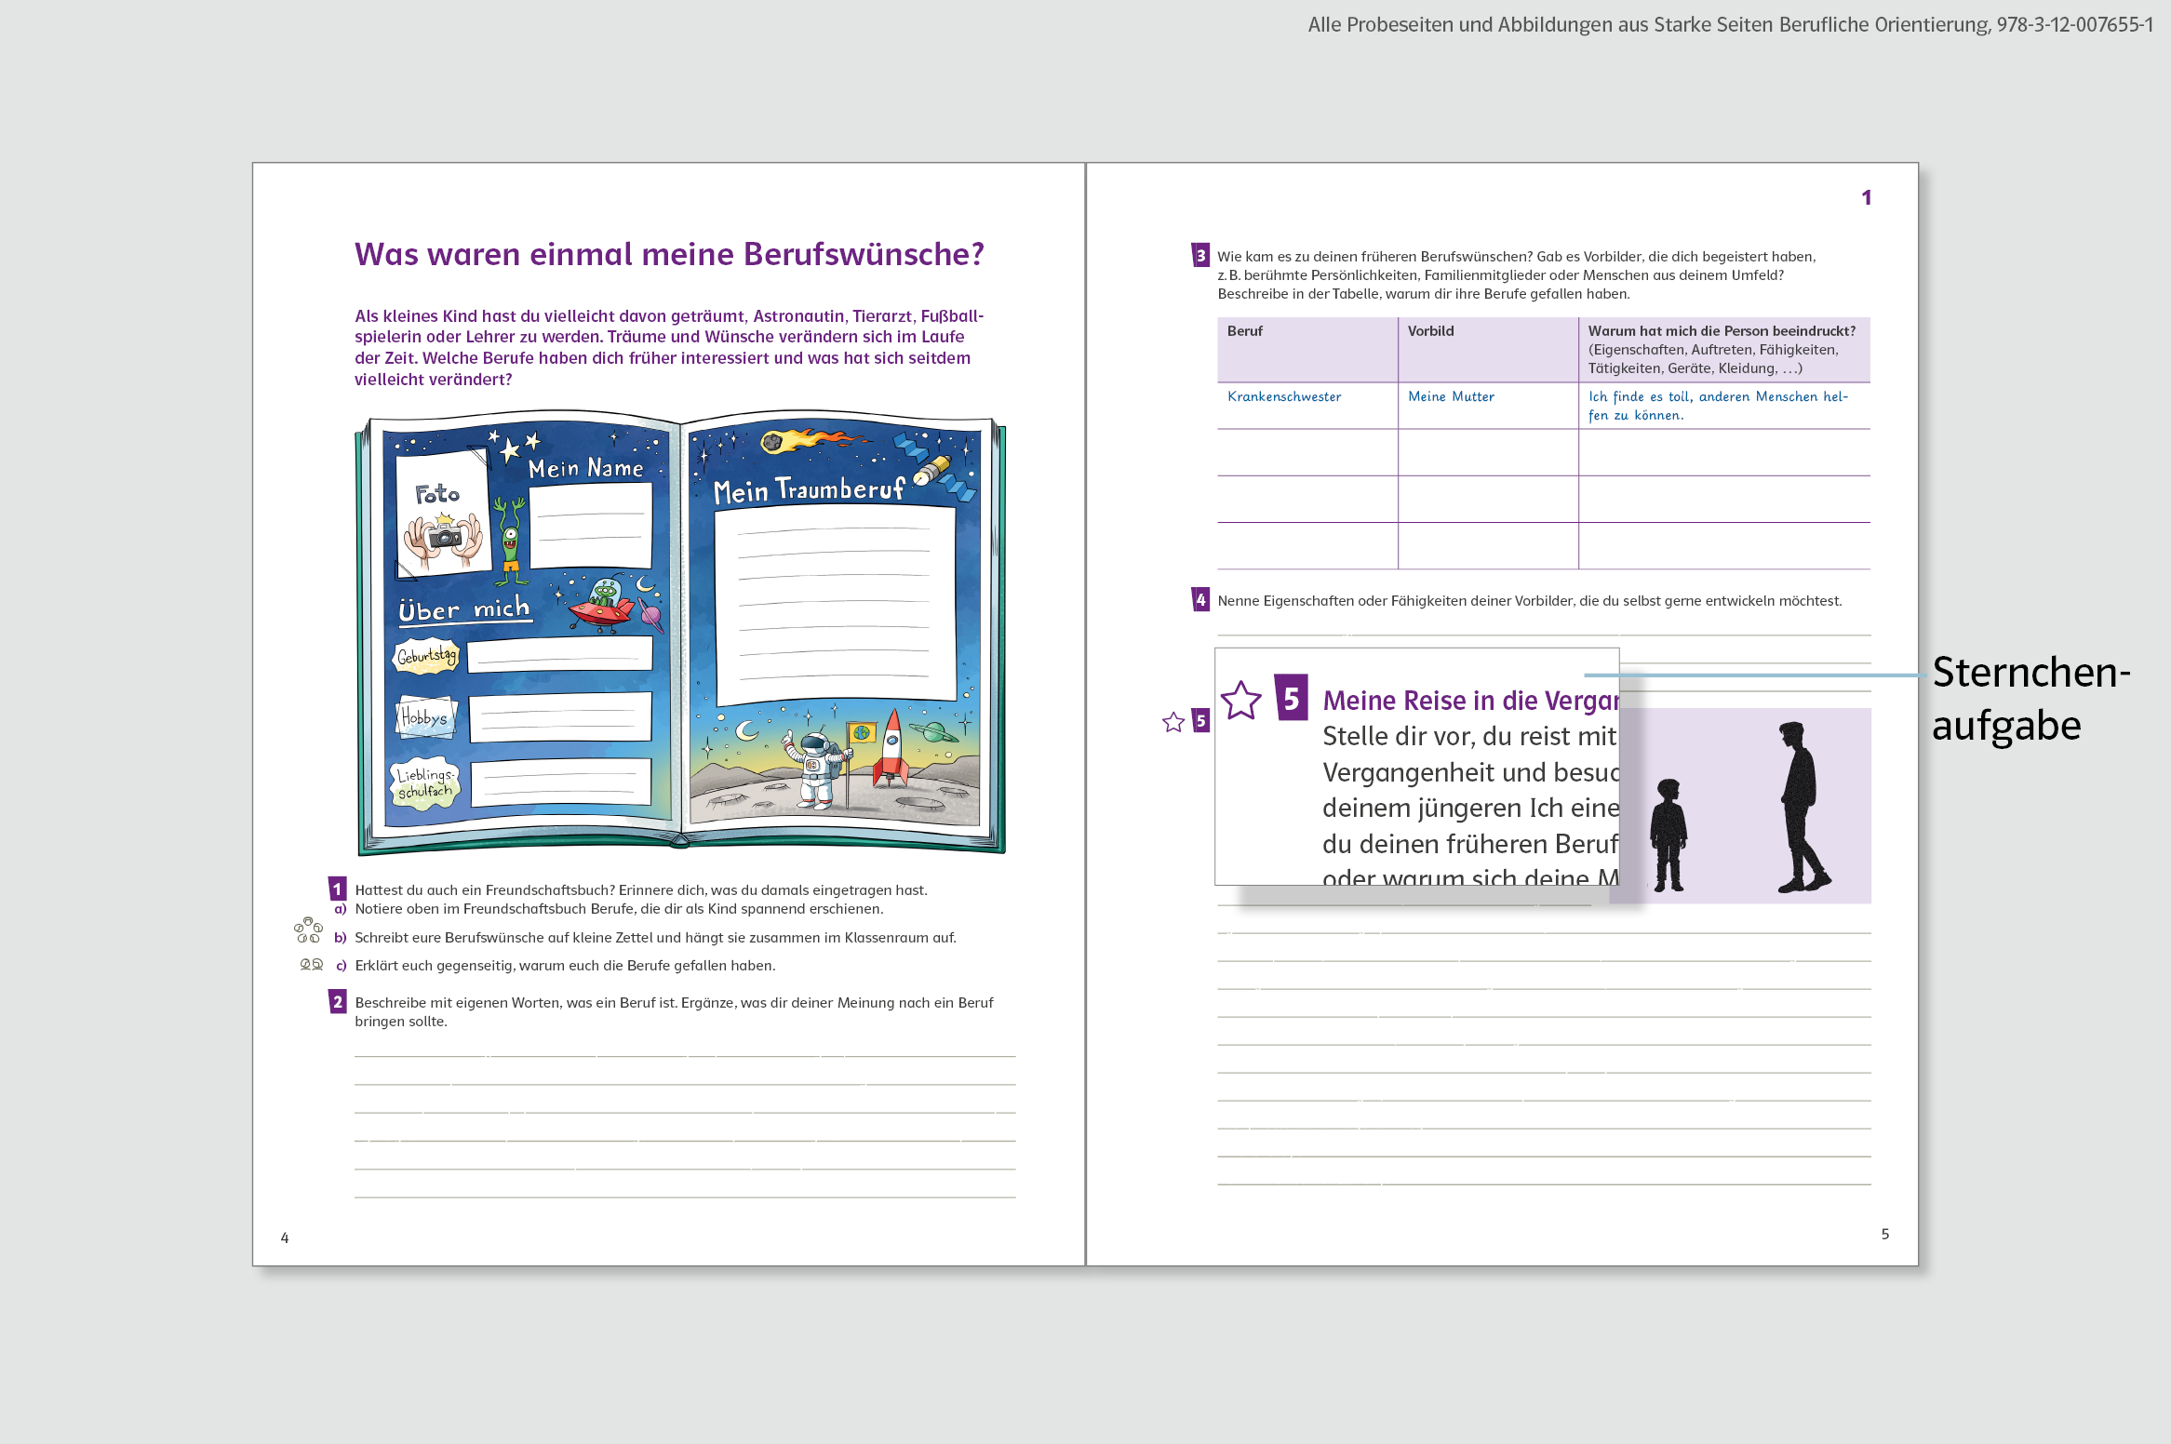Click the "Über mich" heading in the book
Image resolution: width=2171 pixels, height=1444 pixels.
point(464,609)
